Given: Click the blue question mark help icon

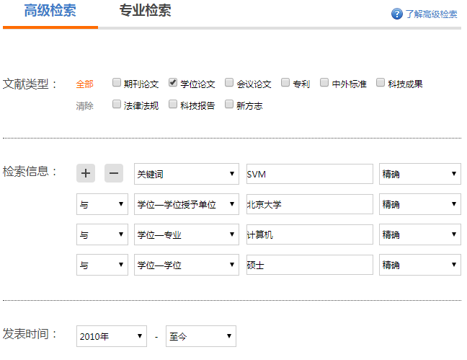Looking at the screenshot, I should tap(396, 14).
